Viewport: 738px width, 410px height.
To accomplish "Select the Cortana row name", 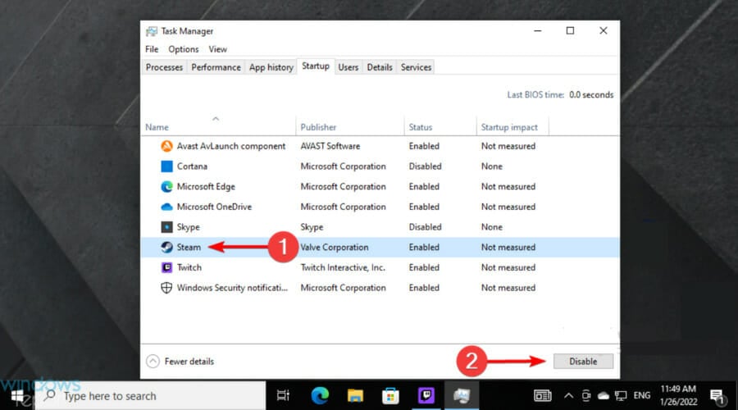I will pos(192,166).
